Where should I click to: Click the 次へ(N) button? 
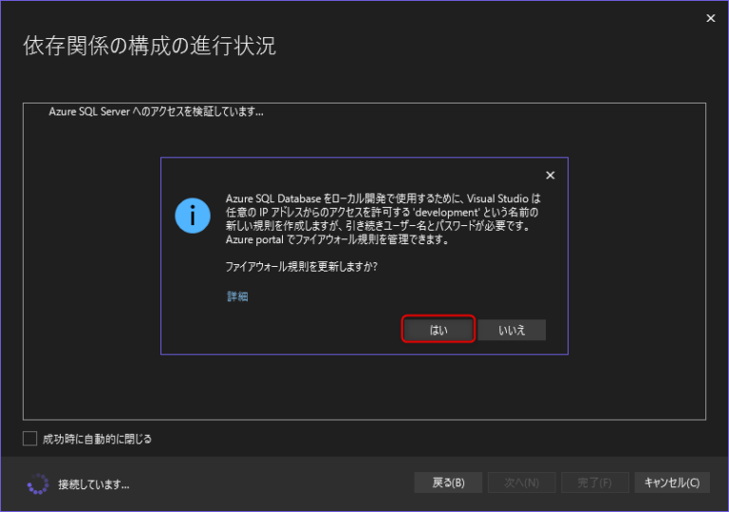tap(522, 483)
